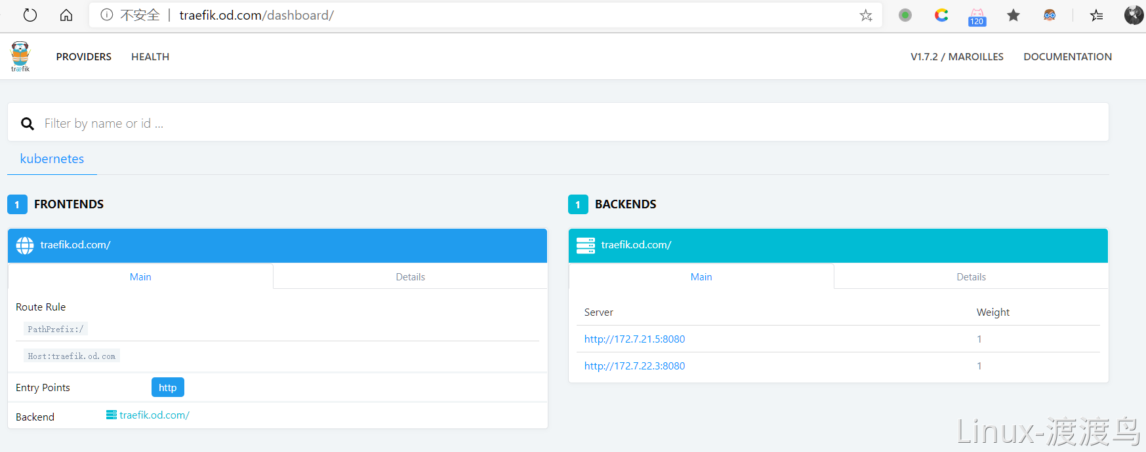Click the V1.7.2 / MAROILLES version link
The width and height of the screenshot is (1146, 452).
pos(957,57)
